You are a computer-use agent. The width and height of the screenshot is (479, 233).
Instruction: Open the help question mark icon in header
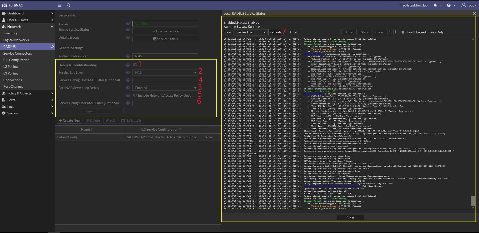(449, 5)
